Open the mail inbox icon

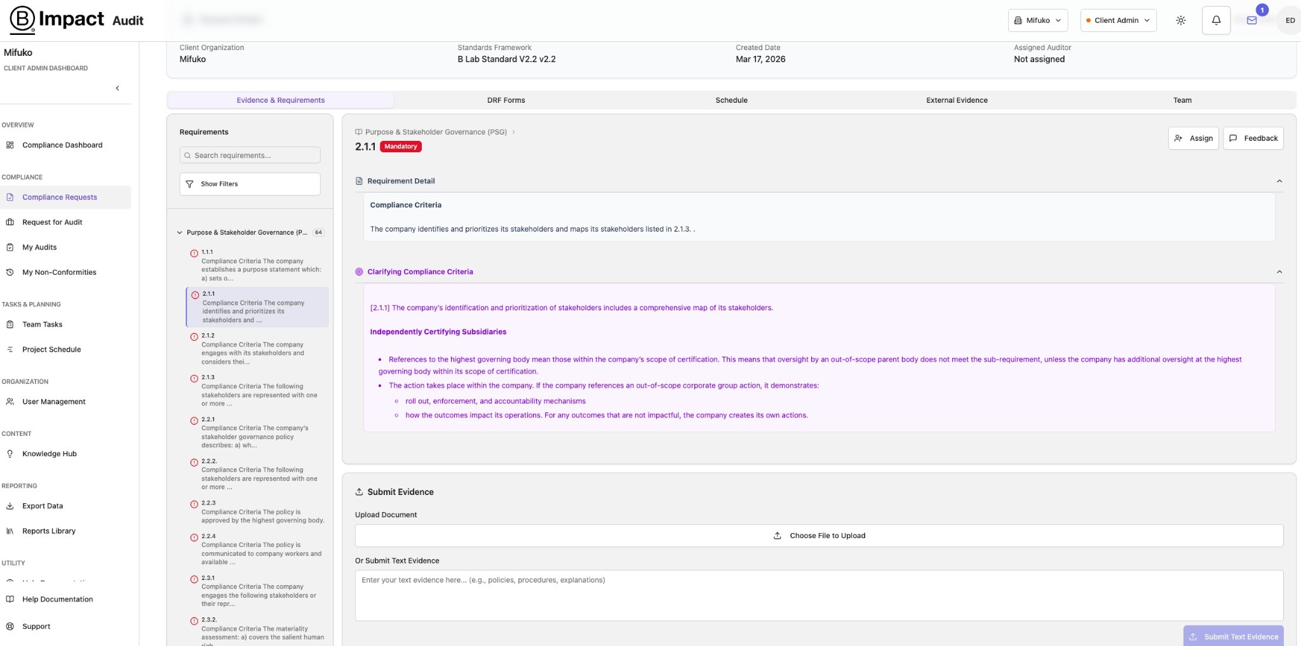[x=1251, y=20]
